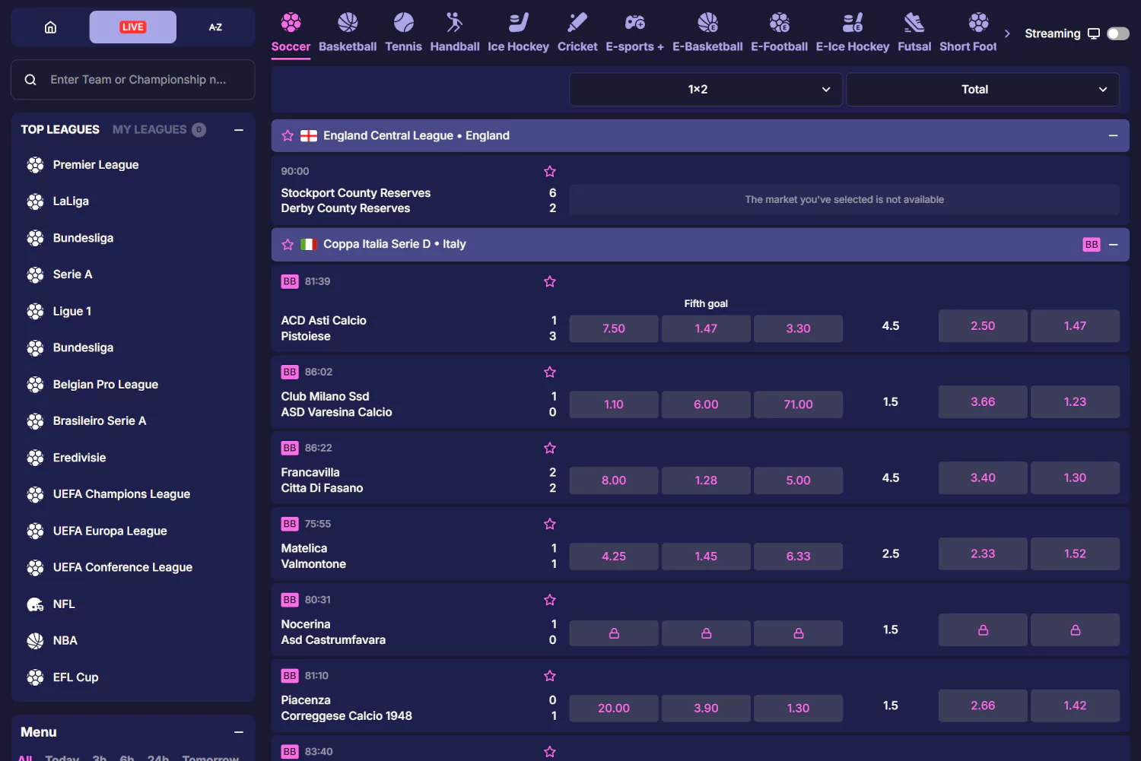
Task: Bet 7.50 on ACD Asti Calcio
Action: (x=614, y=329)
